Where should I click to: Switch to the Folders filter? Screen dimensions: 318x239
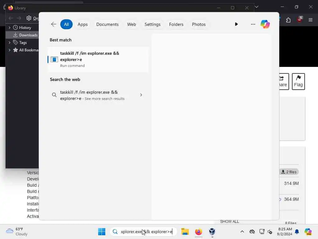176,24
